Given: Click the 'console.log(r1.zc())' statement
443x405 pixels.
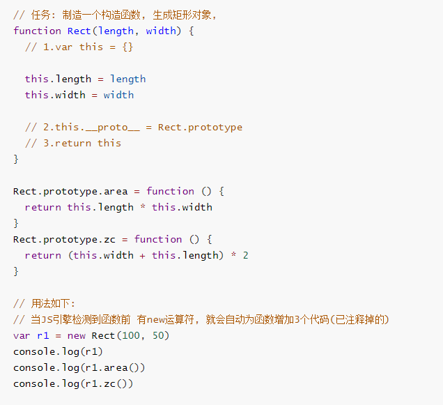Looking at the screenshot, I should (x=73, y=383).
